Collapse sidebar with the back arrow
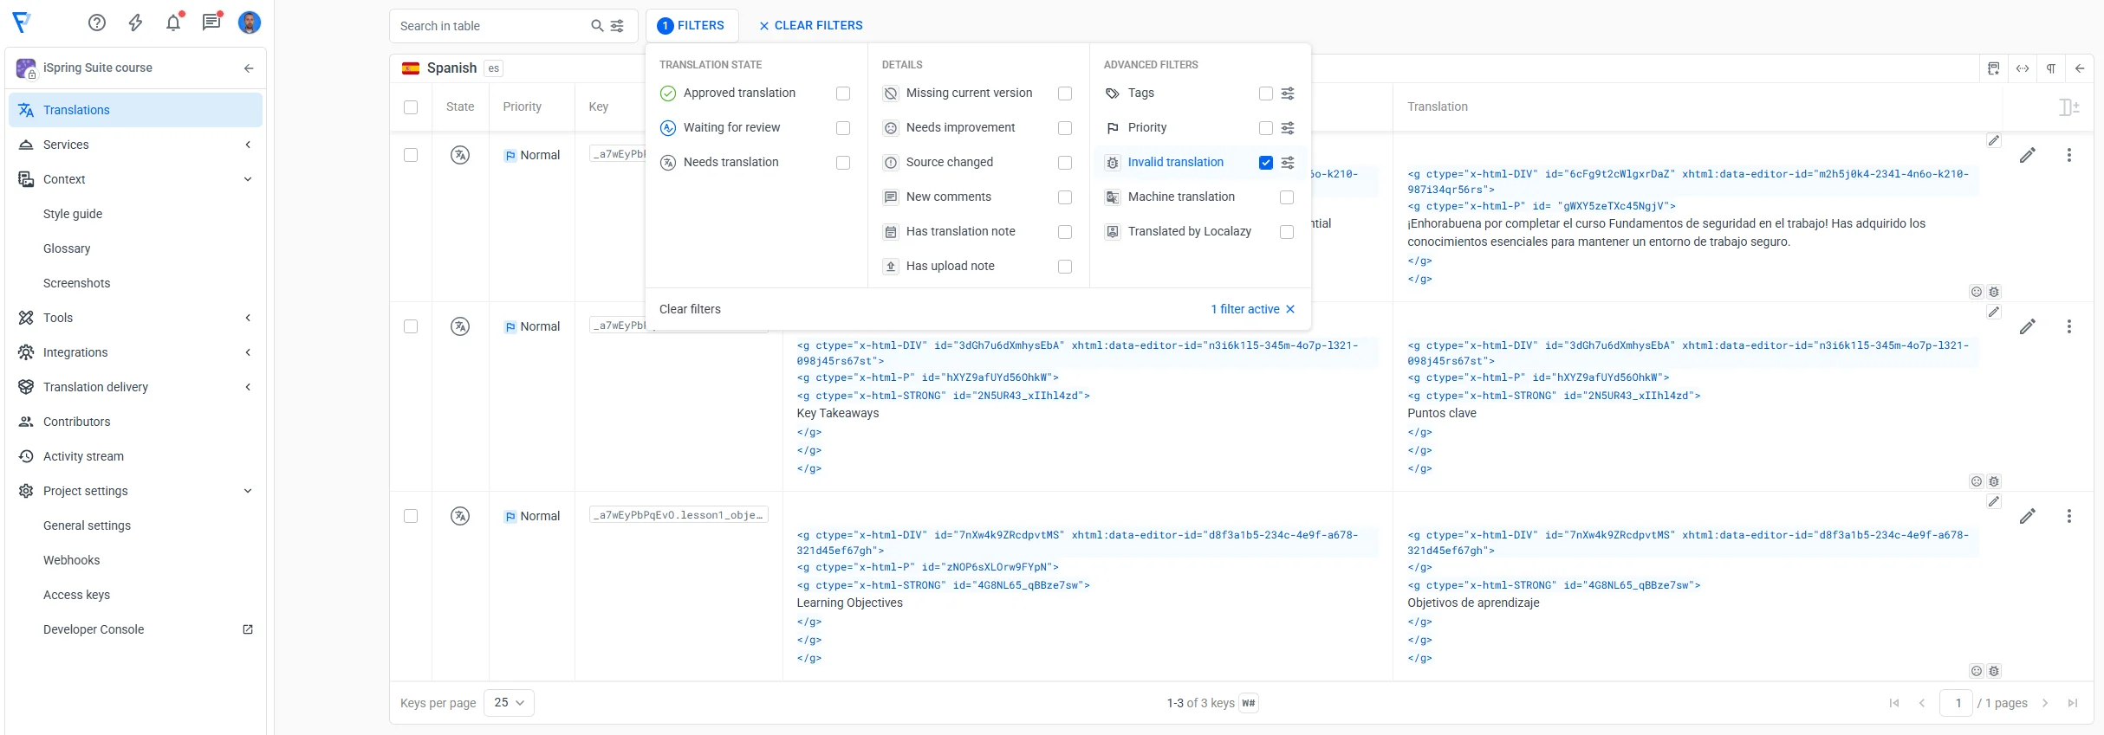 [x=249, y=68]
